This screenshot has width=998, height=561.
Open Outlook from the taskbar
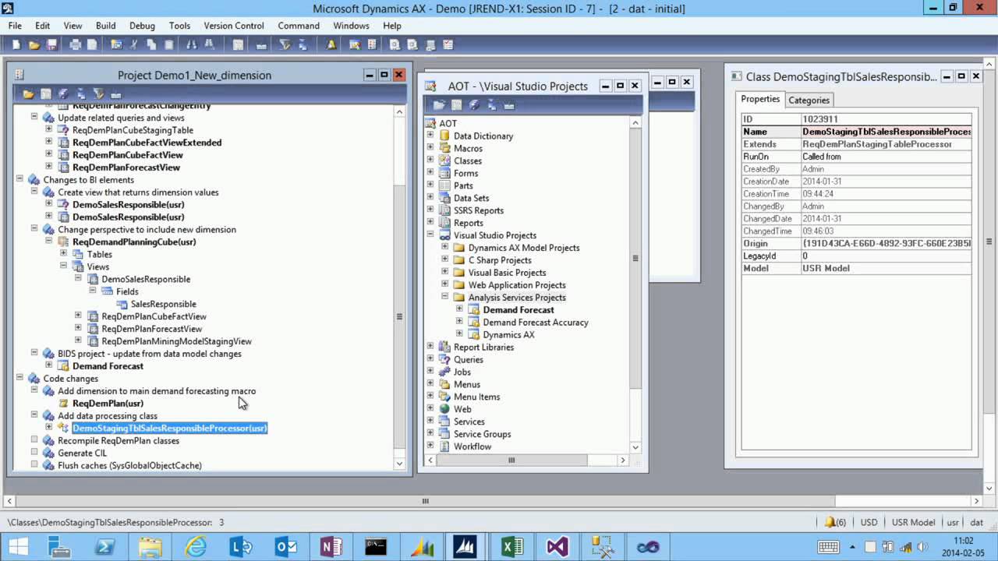click(285, 546)
